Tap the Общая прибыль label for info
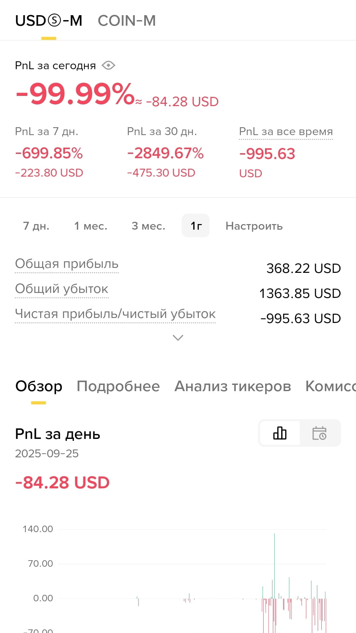The height and width of the screenshot is (633, 356). tap(67, 264)
